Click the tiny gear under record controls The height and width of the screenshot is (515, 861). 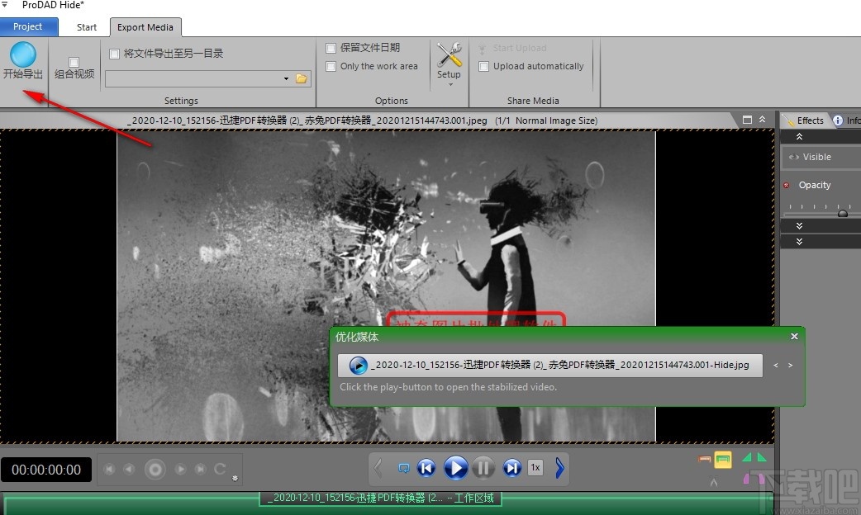[235, 478]
